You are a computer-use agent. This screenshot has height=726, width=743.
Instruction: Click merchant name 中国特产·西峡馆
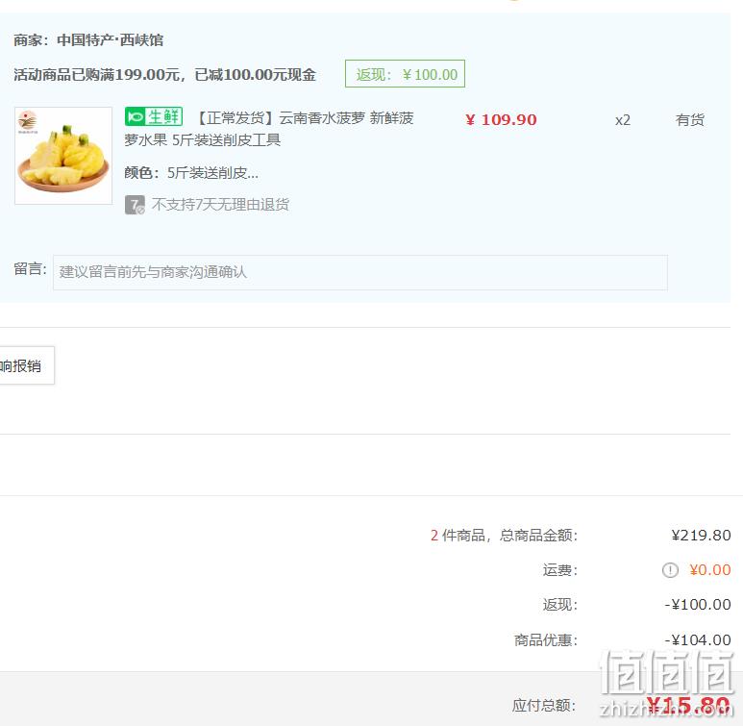coord(110,39)
